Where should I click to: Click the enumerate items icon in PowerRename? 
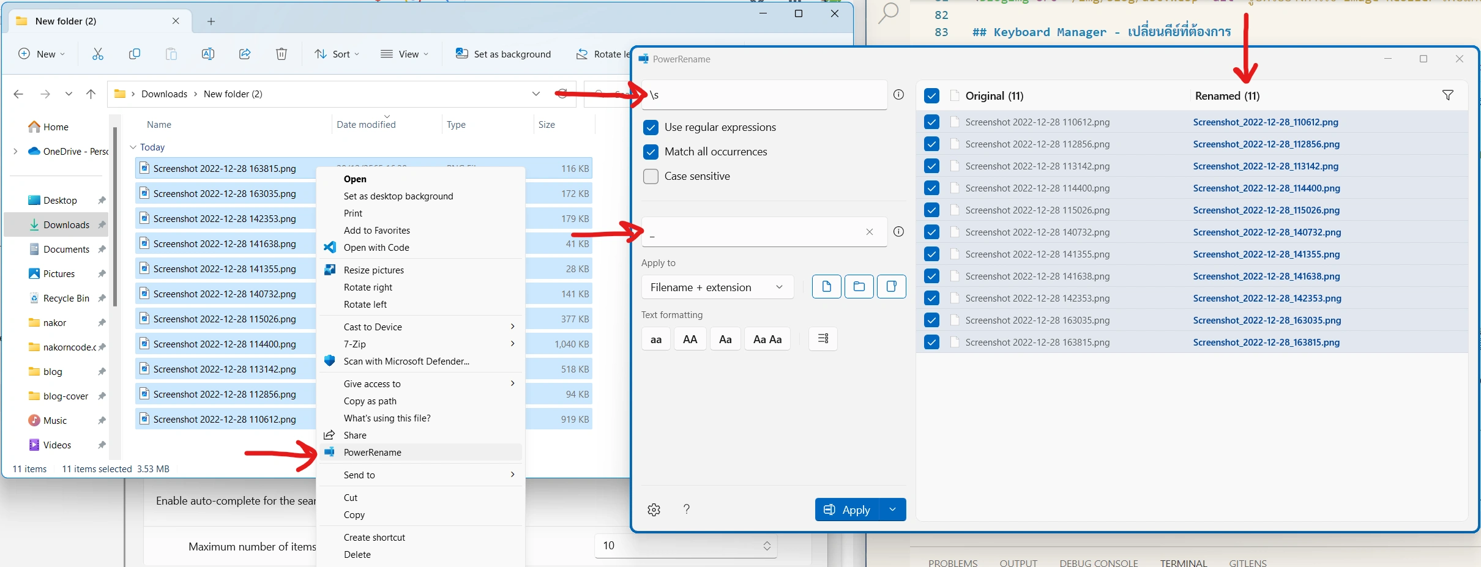click(x=823, y=338)
